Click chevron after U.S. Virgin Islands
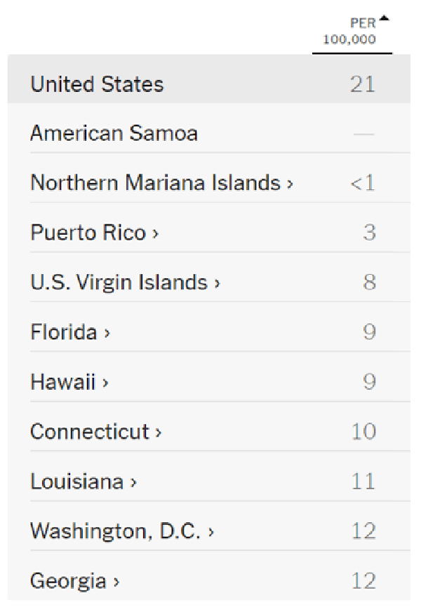This screenshot has height=614, width=421. (217, 284)
